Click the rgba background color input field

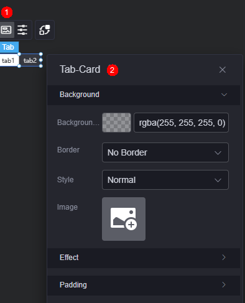181,123
